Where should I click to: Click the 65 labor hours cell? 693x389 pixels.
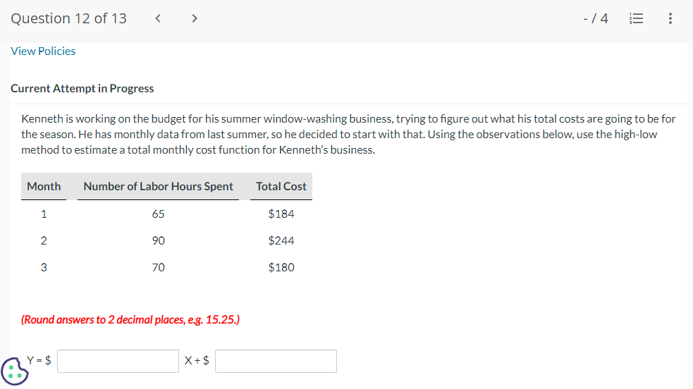coord(158,214)
